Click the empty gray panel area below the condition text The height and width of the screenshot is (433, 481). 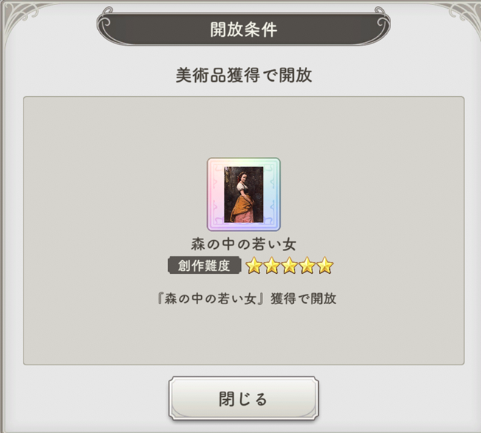tap(244, 336)
